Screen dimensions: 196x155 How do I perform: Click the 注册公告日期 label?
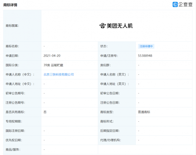[110, 103]
